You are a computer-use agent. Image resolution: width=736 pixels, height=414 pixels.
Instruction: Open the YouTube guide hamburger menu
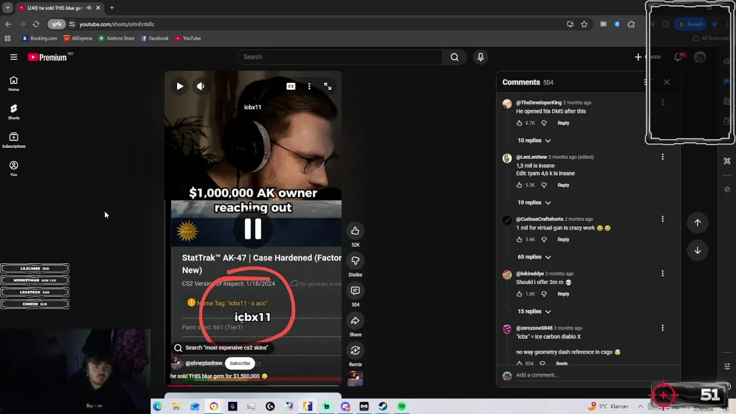(x=14, y=57)
